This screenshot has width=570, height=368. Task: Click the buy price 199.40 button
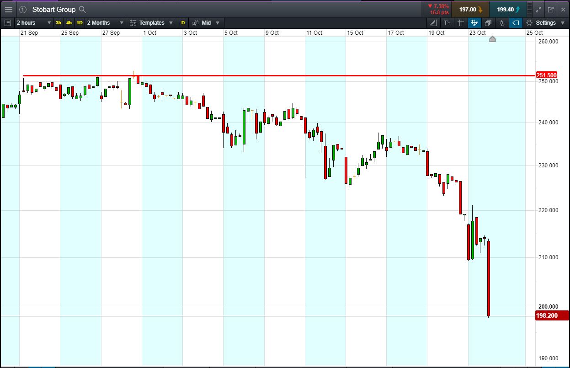coord(507,9)
